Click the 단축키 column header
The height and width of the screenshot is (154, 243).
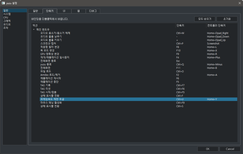point(191,25)
